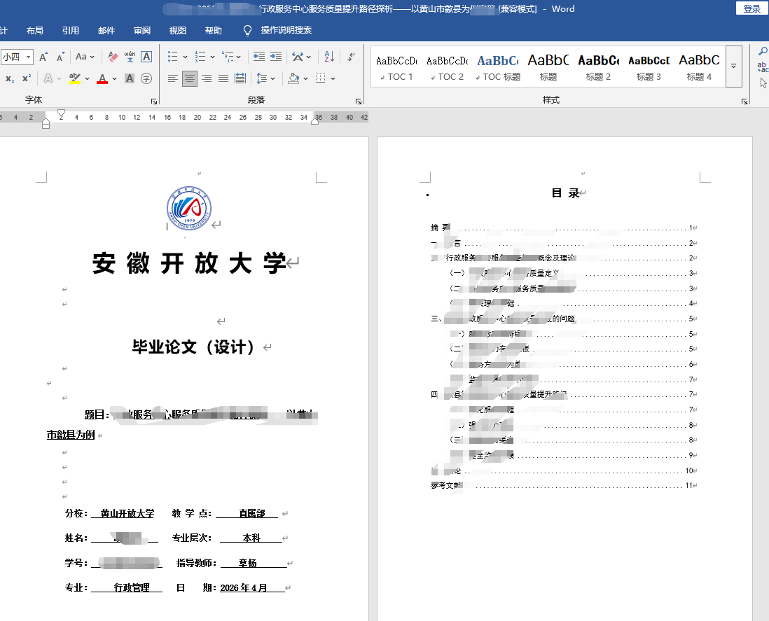Apply 标题 4 style

tap(700, 67)
